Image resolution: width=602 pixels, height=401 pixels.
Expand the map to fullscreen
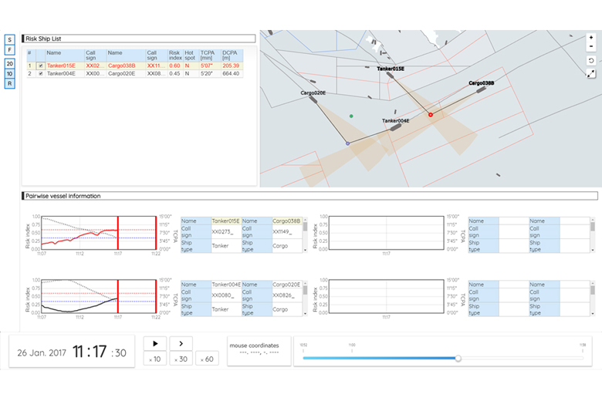click(590, 73)
